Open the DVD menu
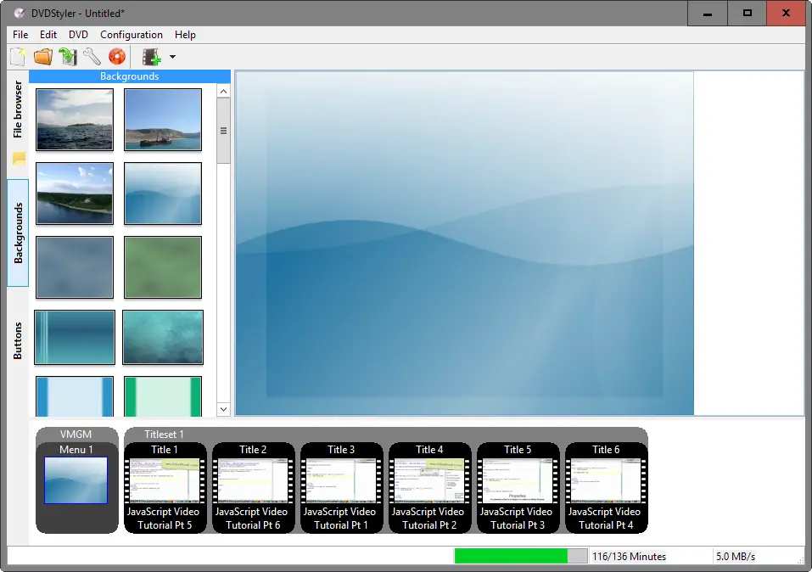The width and height of the screenshot is (812, 572). (x=78, y=35)
